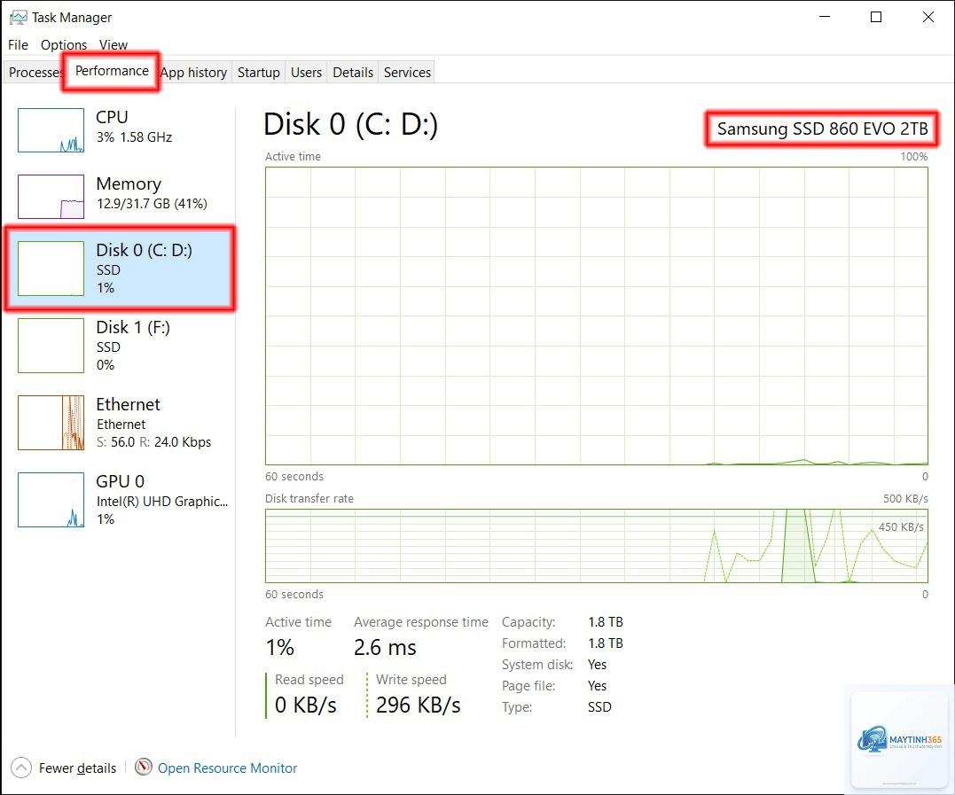The width and height of the screenshot is (955, 795).
Task: Click the GPU 0 mini graph
Action: point(51,500)
